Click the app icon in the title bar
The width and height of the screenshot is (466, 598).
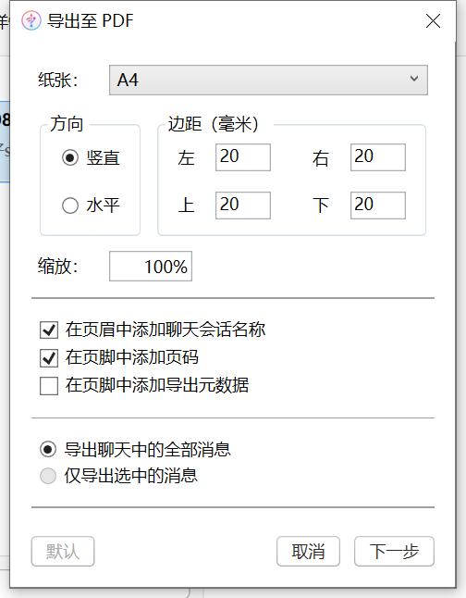click(31, 20)
